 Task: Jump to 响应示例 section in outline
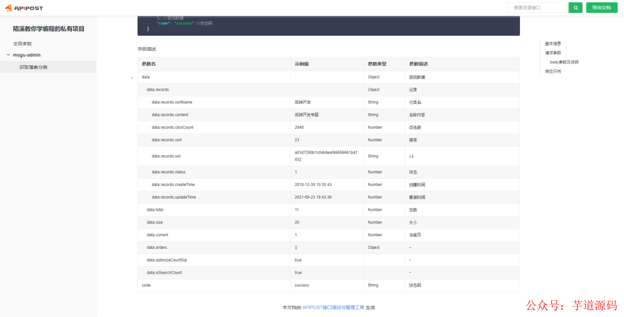click(x=553, y=72)
